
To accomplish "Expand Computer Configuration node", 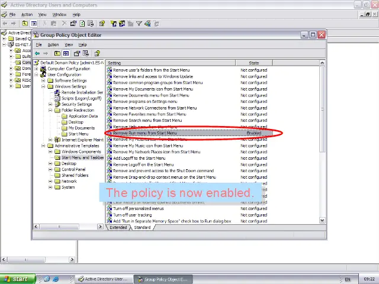I will click(x=36, y=69).
